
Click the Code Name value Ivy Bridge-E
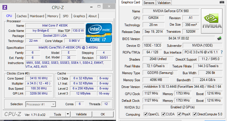pyautogui.click(x=41, y=30)
